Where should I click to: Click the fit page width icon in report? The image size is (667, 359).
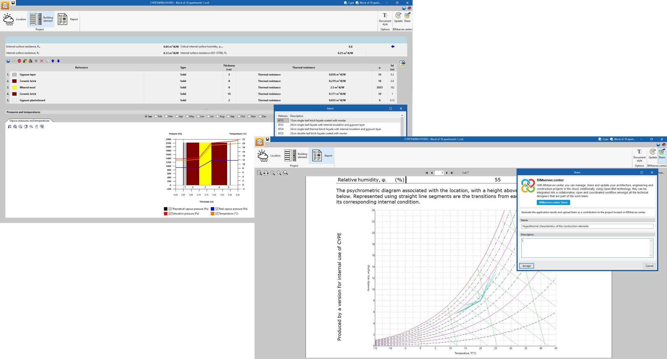point(266,173)
